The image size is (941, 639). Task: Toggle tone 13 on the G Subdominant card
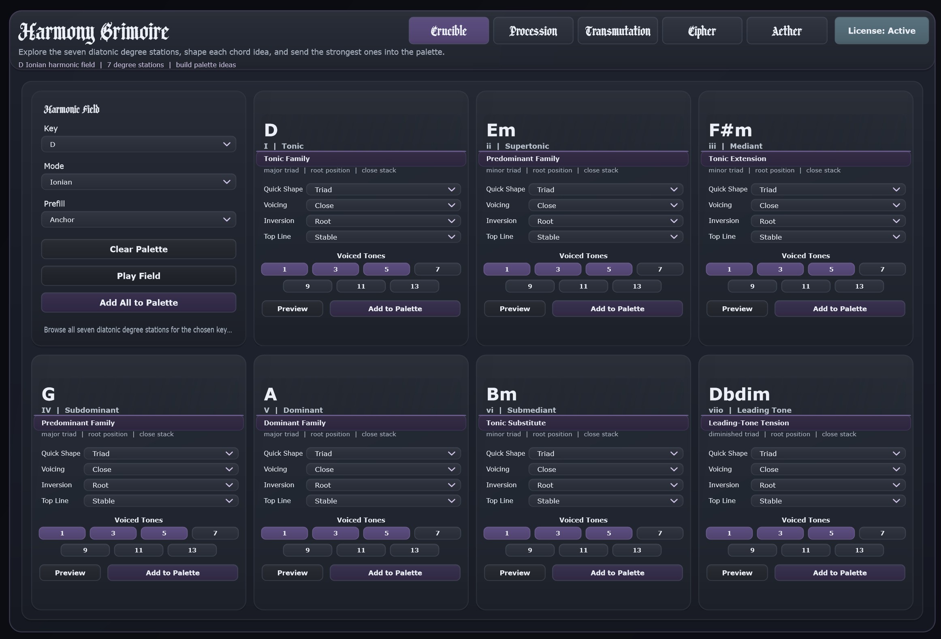click(192, 550)
